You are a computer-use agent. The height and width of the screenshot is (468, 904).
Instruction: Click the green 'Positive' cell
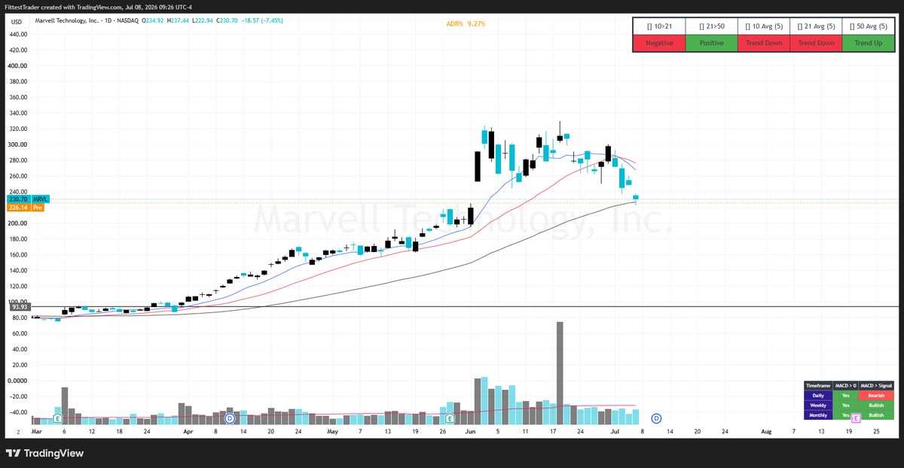pos(711,43)
